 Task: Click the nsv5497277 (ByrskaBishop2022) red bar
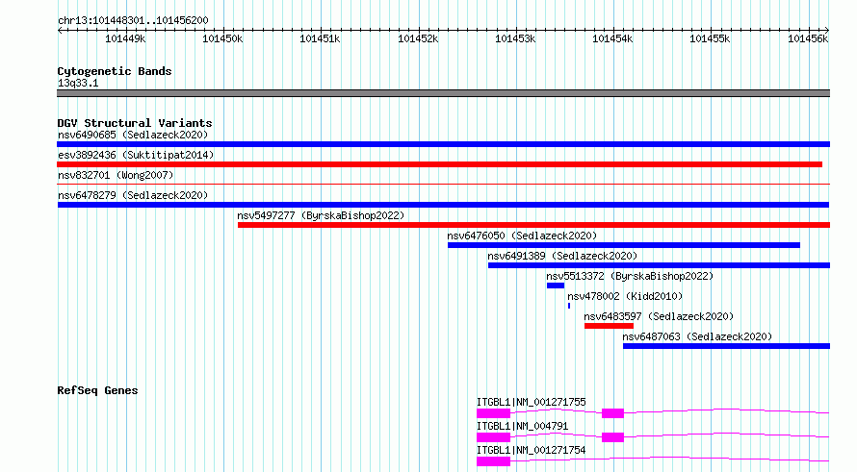pyautogui.click(x=534, y=225)
